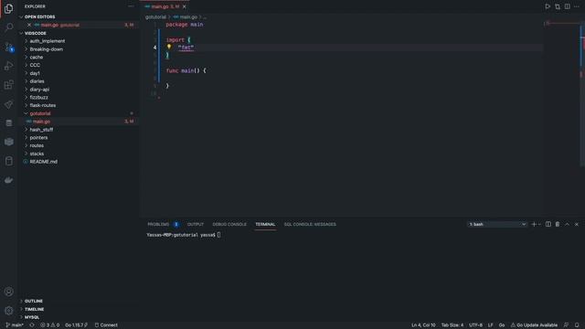This screenshot has height=329, width=585.
Task: Open new terminal launch profile dropdown arrow
Action: pos(539,224)
